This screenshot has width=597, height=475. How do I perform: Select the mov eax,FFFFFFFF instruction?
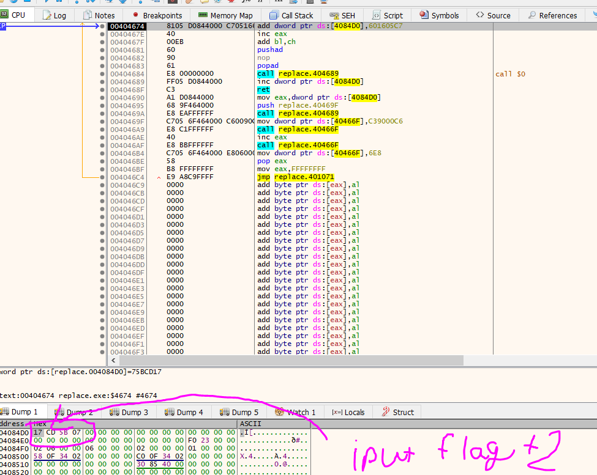click(x=291, y=169)
